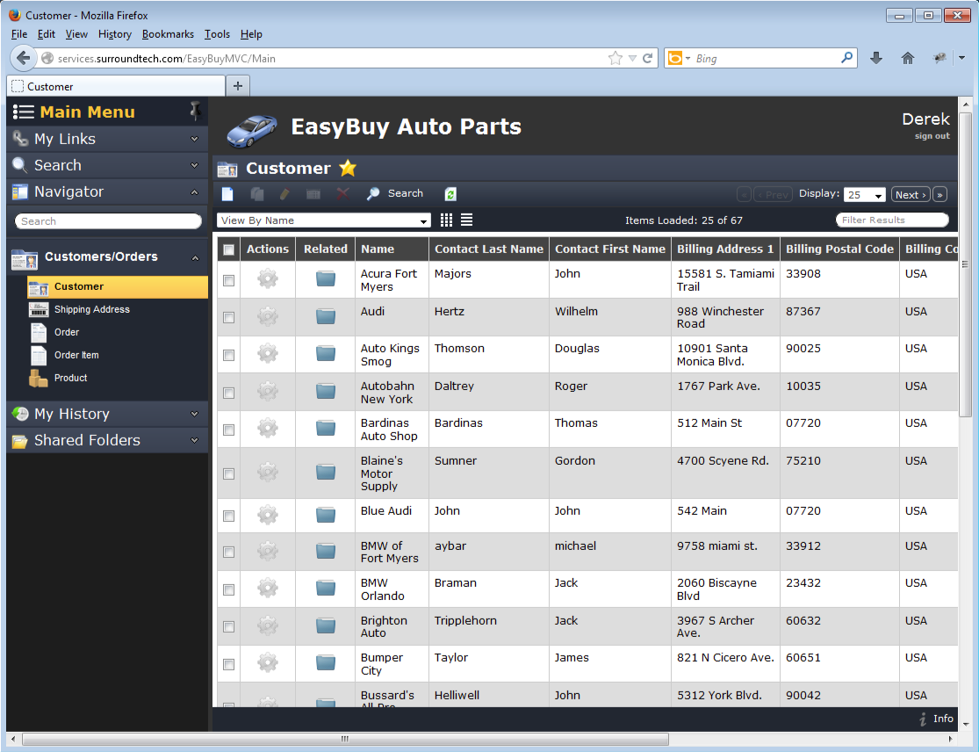Open the Tools menu

[217, 34]
